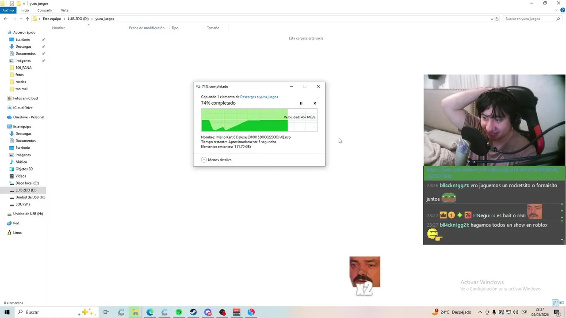Sort by the Tamaño column header

click(213, 28)
